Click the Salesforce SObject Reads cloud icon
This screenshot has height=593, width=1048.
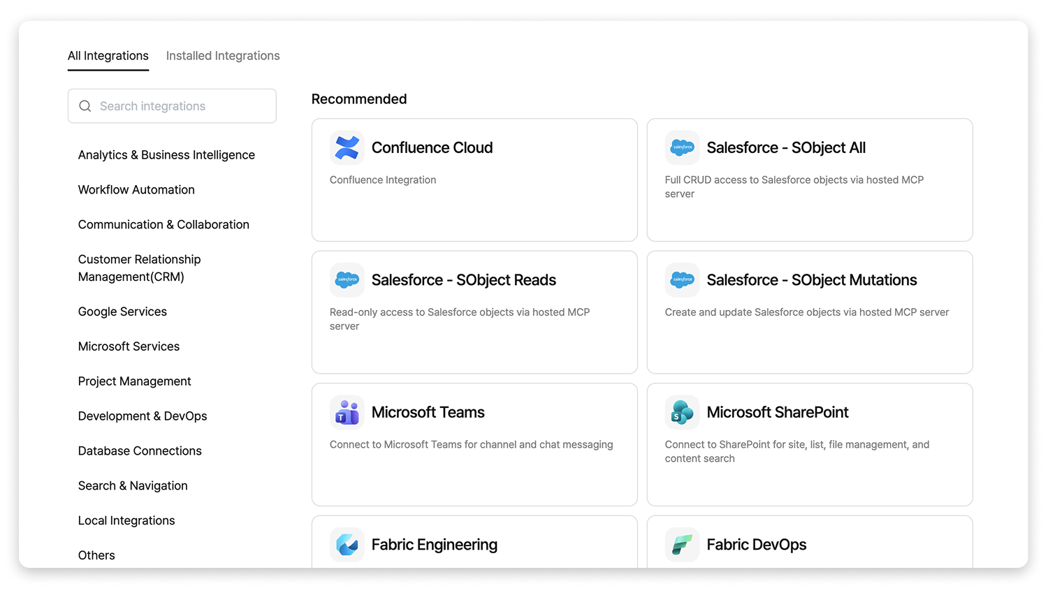pyautogui.click(x=347, y=280)
